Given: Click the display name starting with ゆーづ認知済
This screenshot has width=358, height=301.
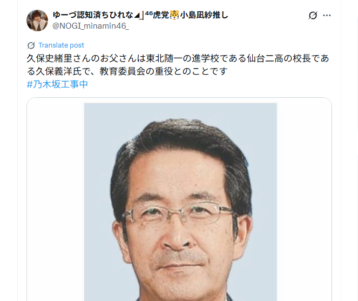Looking at the screenshot, I should (140, 15).
